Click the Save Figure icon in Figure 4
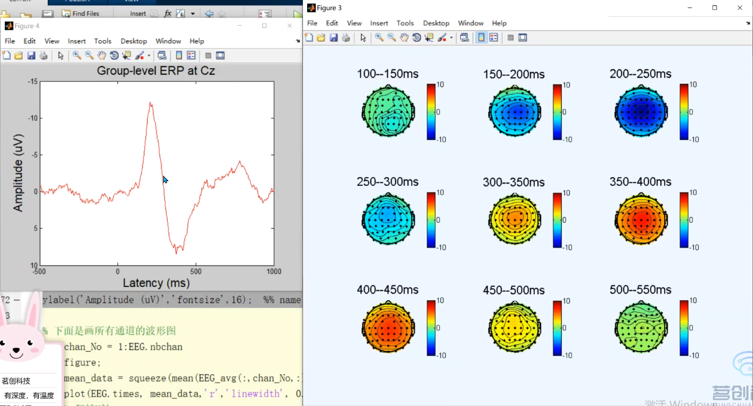753x406 pixels. click(31, 56)
